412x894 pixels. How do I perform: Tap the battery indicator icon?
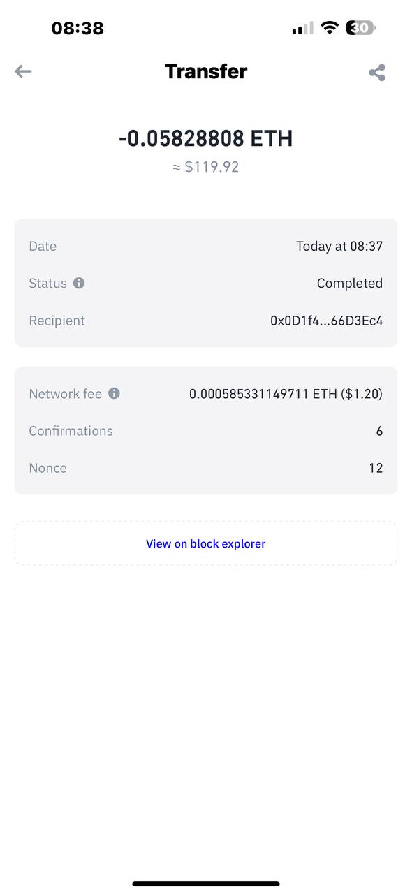tap(361, 28)
